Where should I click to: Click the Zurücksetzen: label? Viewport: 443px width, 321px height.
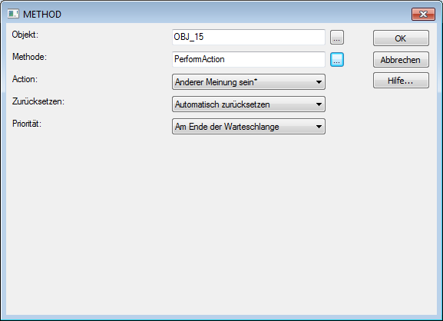[x=38, y=101]
